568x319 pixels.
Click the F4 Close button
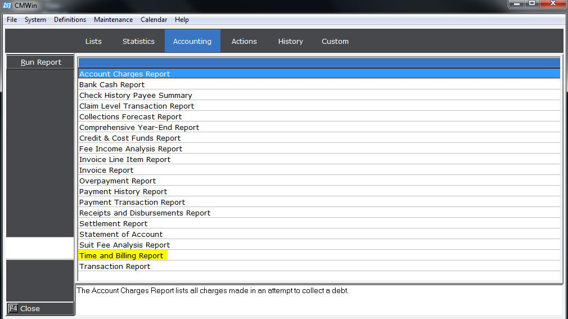coord(40,308)
